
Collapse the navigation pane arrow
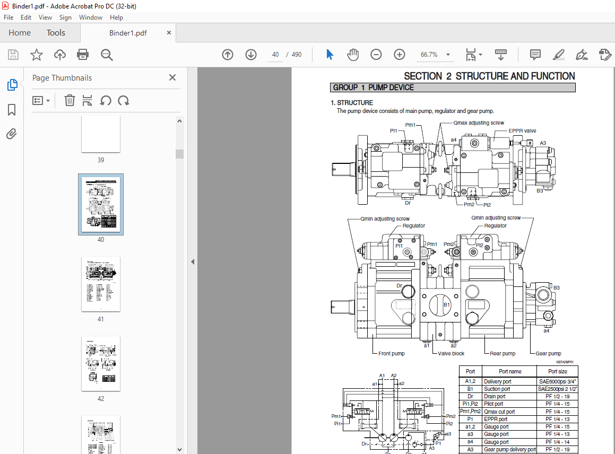[193, 261]
